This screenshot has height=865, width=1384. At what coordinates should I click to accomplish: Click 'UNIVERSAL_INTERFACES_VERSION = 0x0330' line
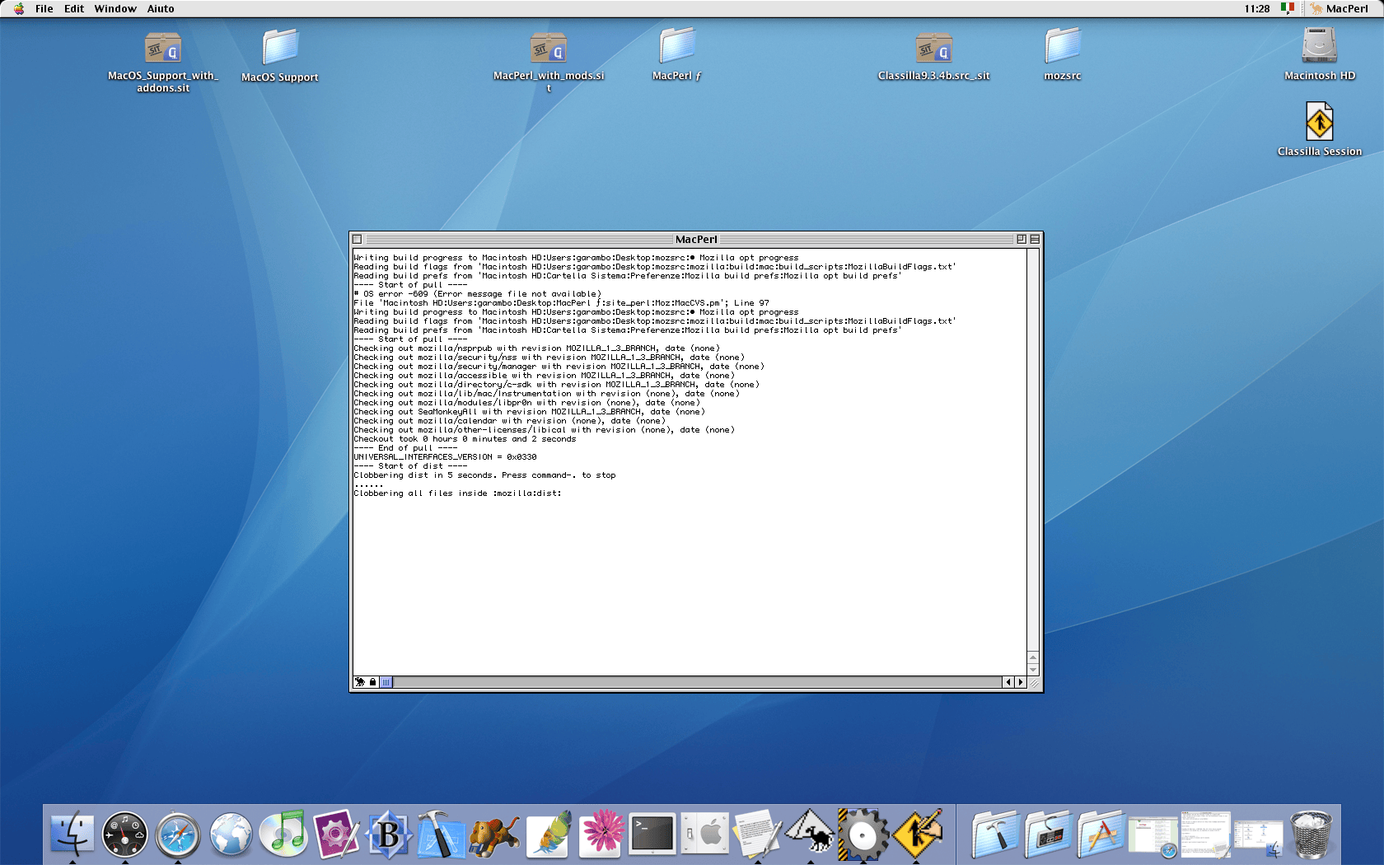[445, 457]
